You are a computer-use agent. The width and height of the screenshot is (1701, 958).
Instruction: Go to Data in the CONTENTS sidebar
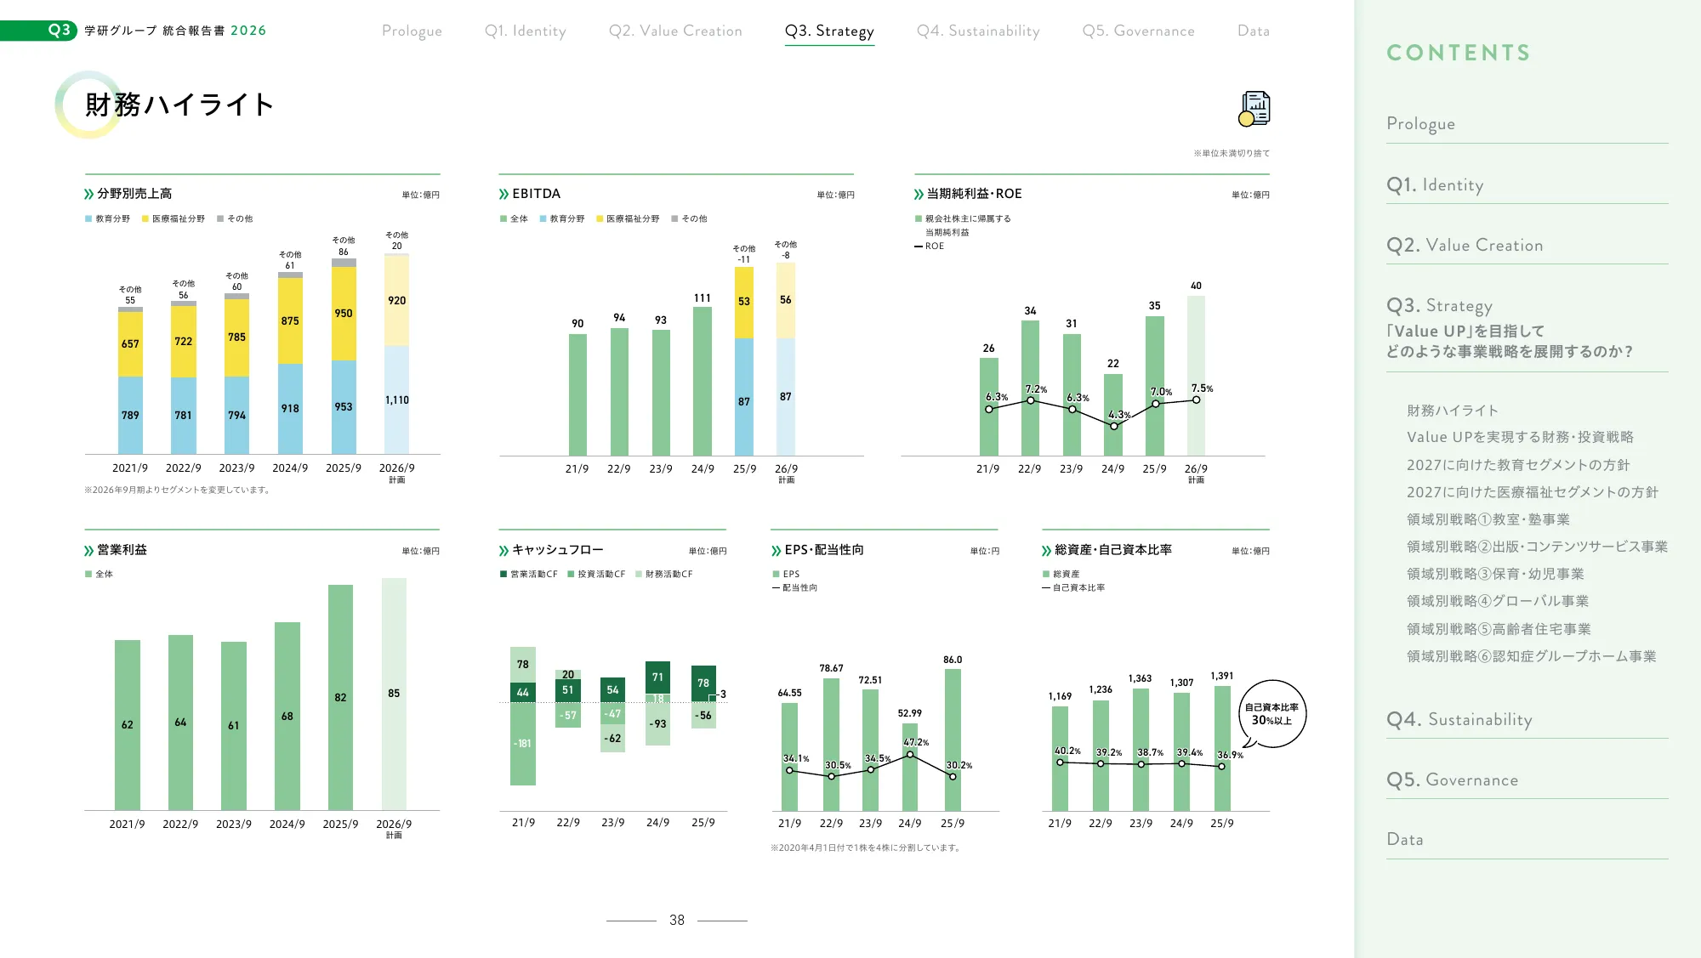(1405, 840)
